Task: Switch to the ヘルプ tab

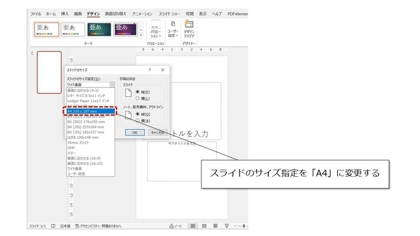Action: pos(217,14)
